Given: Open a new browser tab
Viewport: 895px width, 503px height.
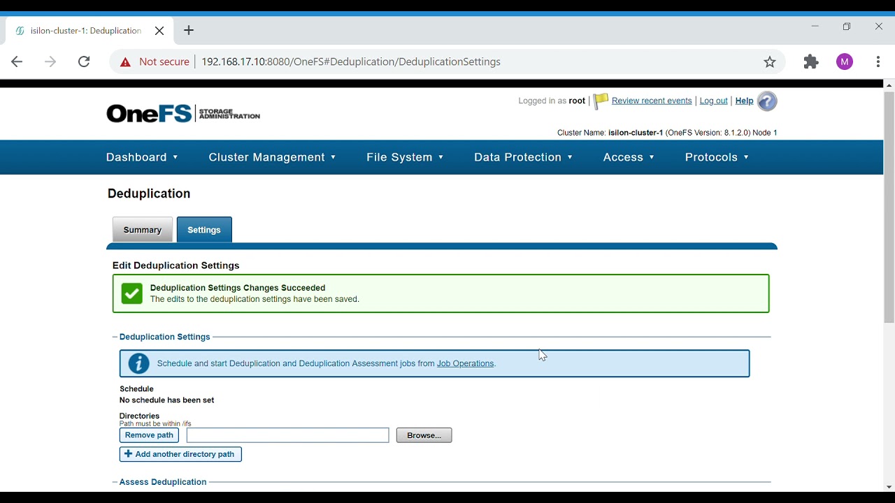Looking at the screenshot, I should point(189,31).
